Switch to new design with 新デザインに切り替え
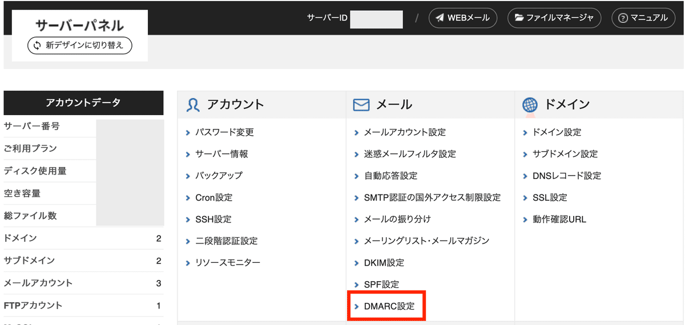Image resolution: width=685 pixels, height=325 pixels. pos(80,45)
